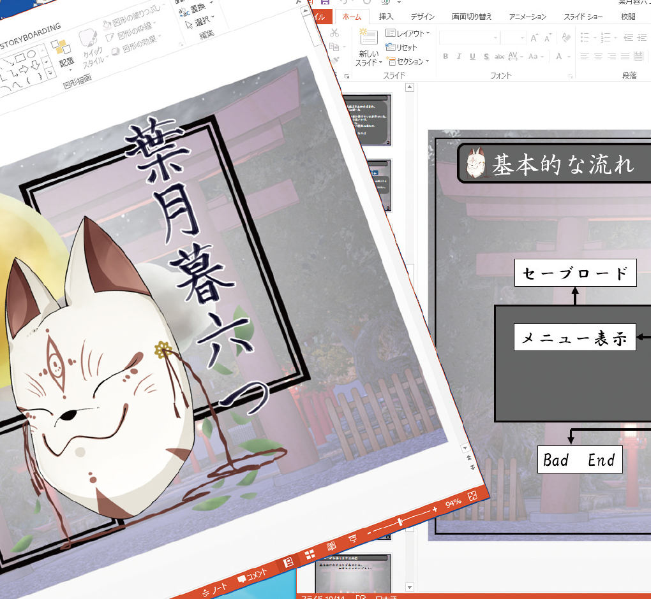Click Shape Effects (図形の効果) in the tilted window
This screenshot has width=651, height=599.
136,45
